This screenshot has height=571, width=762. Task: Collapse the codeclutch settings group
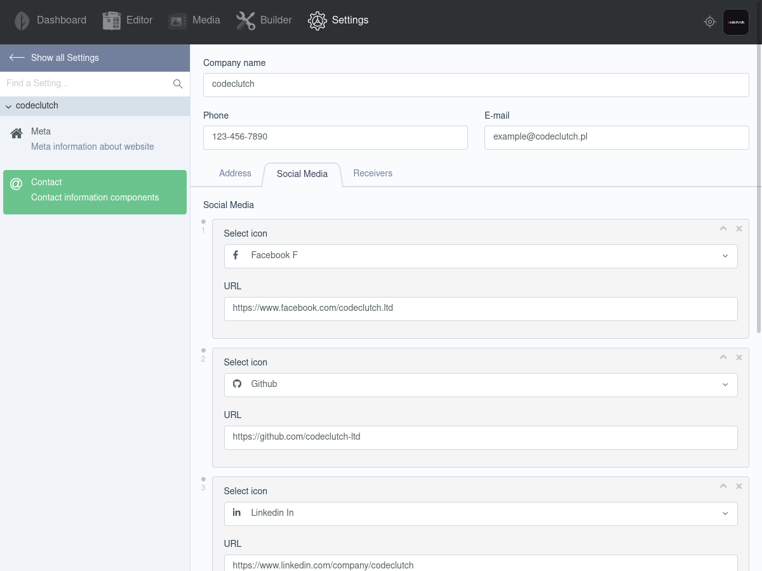95,106
